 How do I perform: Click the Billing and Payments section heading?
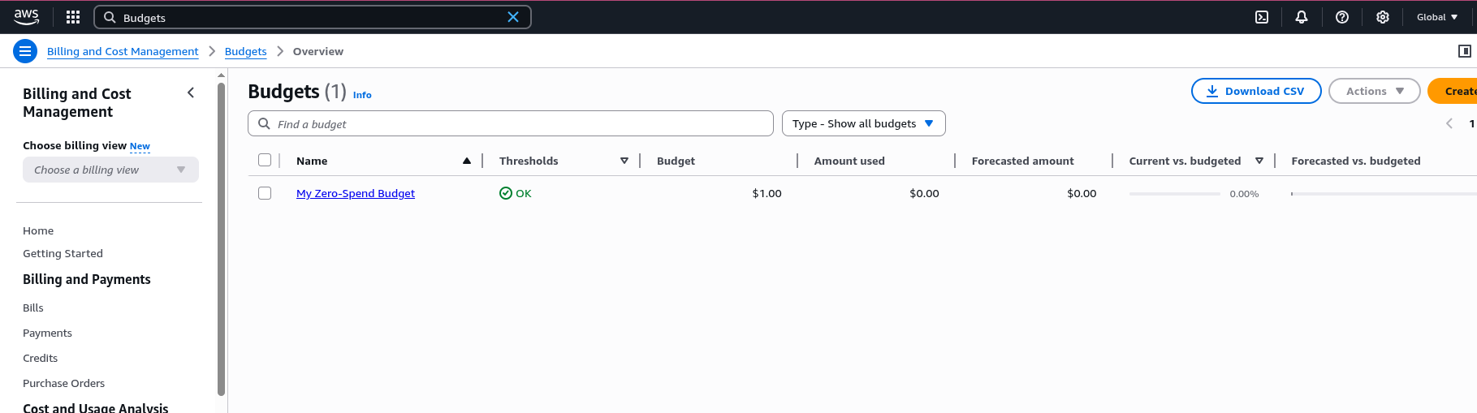[87, 279]
